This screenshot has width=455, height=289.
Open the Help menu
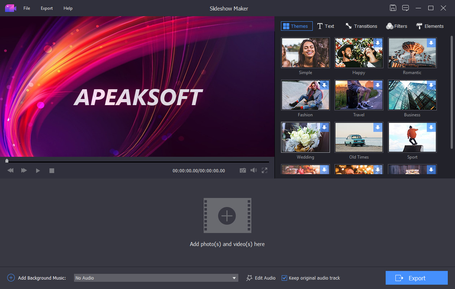click(x=68, y=8)
